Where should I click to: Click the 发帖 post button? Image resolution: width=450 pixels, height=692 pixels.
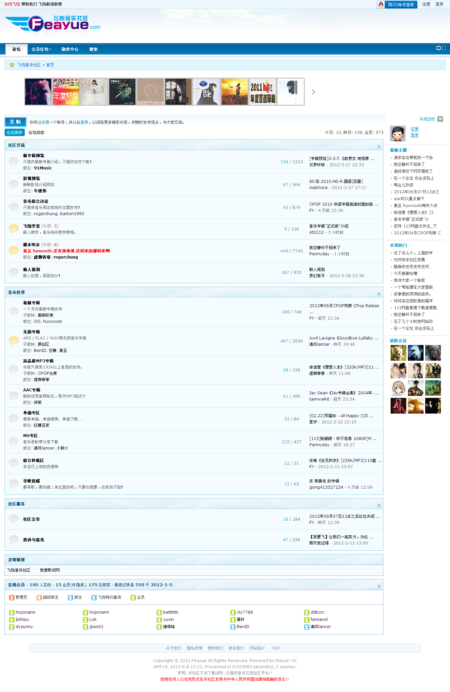click(x=15, y=122)
